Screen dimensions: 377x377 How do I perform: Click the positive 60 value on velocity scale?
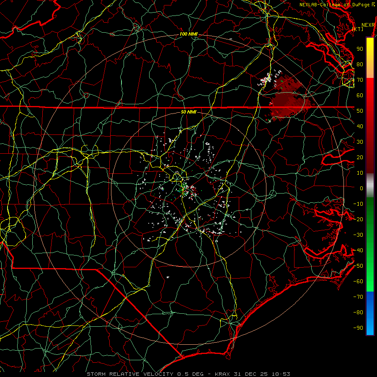tap(360, 95)
